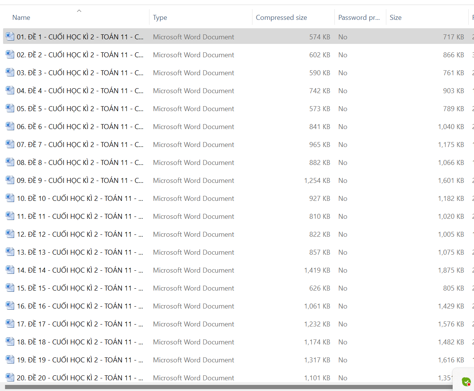The image size is (474, 391).
Task: Click the Password protected column header
Action: (x=358, y=18)
